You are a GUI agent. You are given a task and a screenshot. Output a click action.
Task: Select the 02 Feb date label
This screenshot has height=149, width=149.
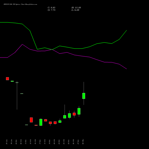21,142
